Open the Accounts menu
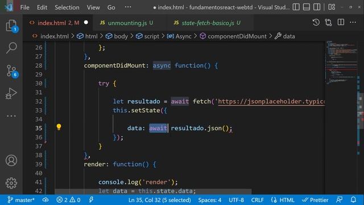 (11, 161)
